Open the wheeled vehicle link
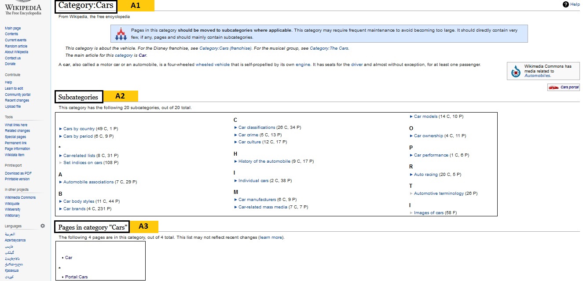The width and height of the screenshot is (583, 281). (213, 65)
